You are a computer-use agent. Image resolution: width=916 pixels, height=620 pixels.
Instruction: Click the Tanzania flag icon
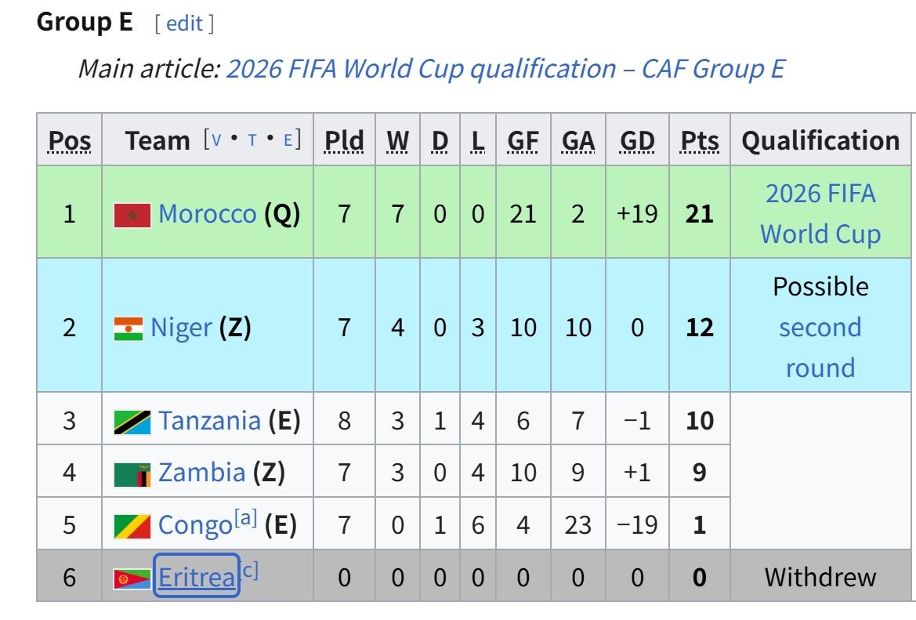click(132, 422)
